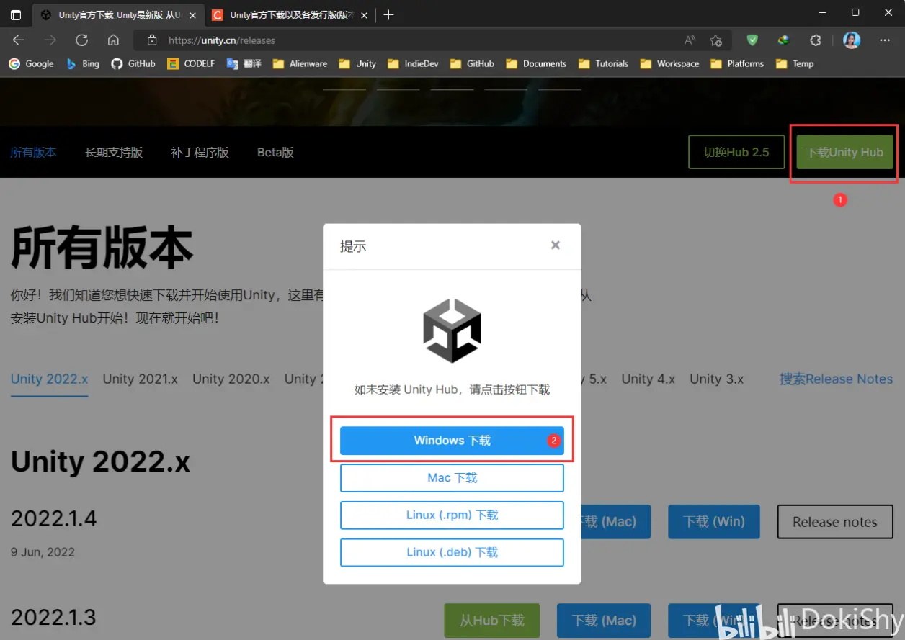The height and width of the screenshot is (640, 905).
Task: Open the Workspace bookmarks folder
Action: (669, 63)
